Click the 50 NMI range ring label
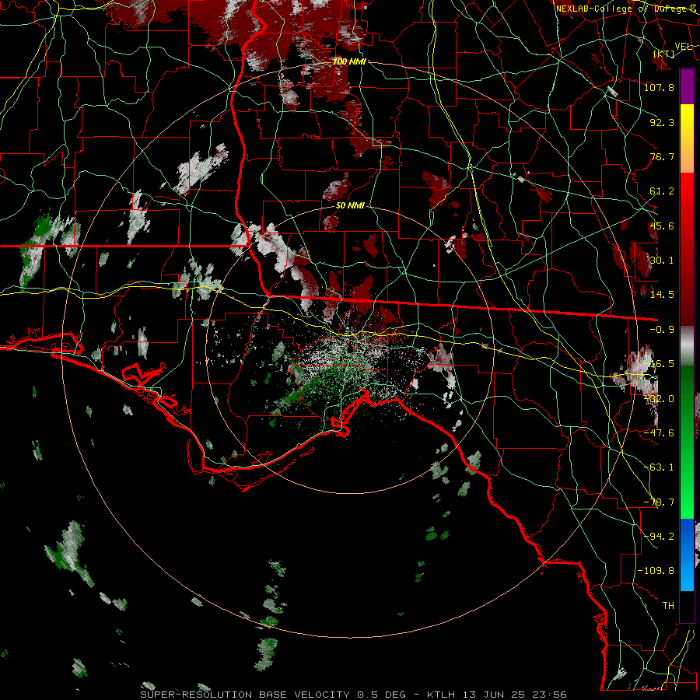 click(x=350, y=205)
